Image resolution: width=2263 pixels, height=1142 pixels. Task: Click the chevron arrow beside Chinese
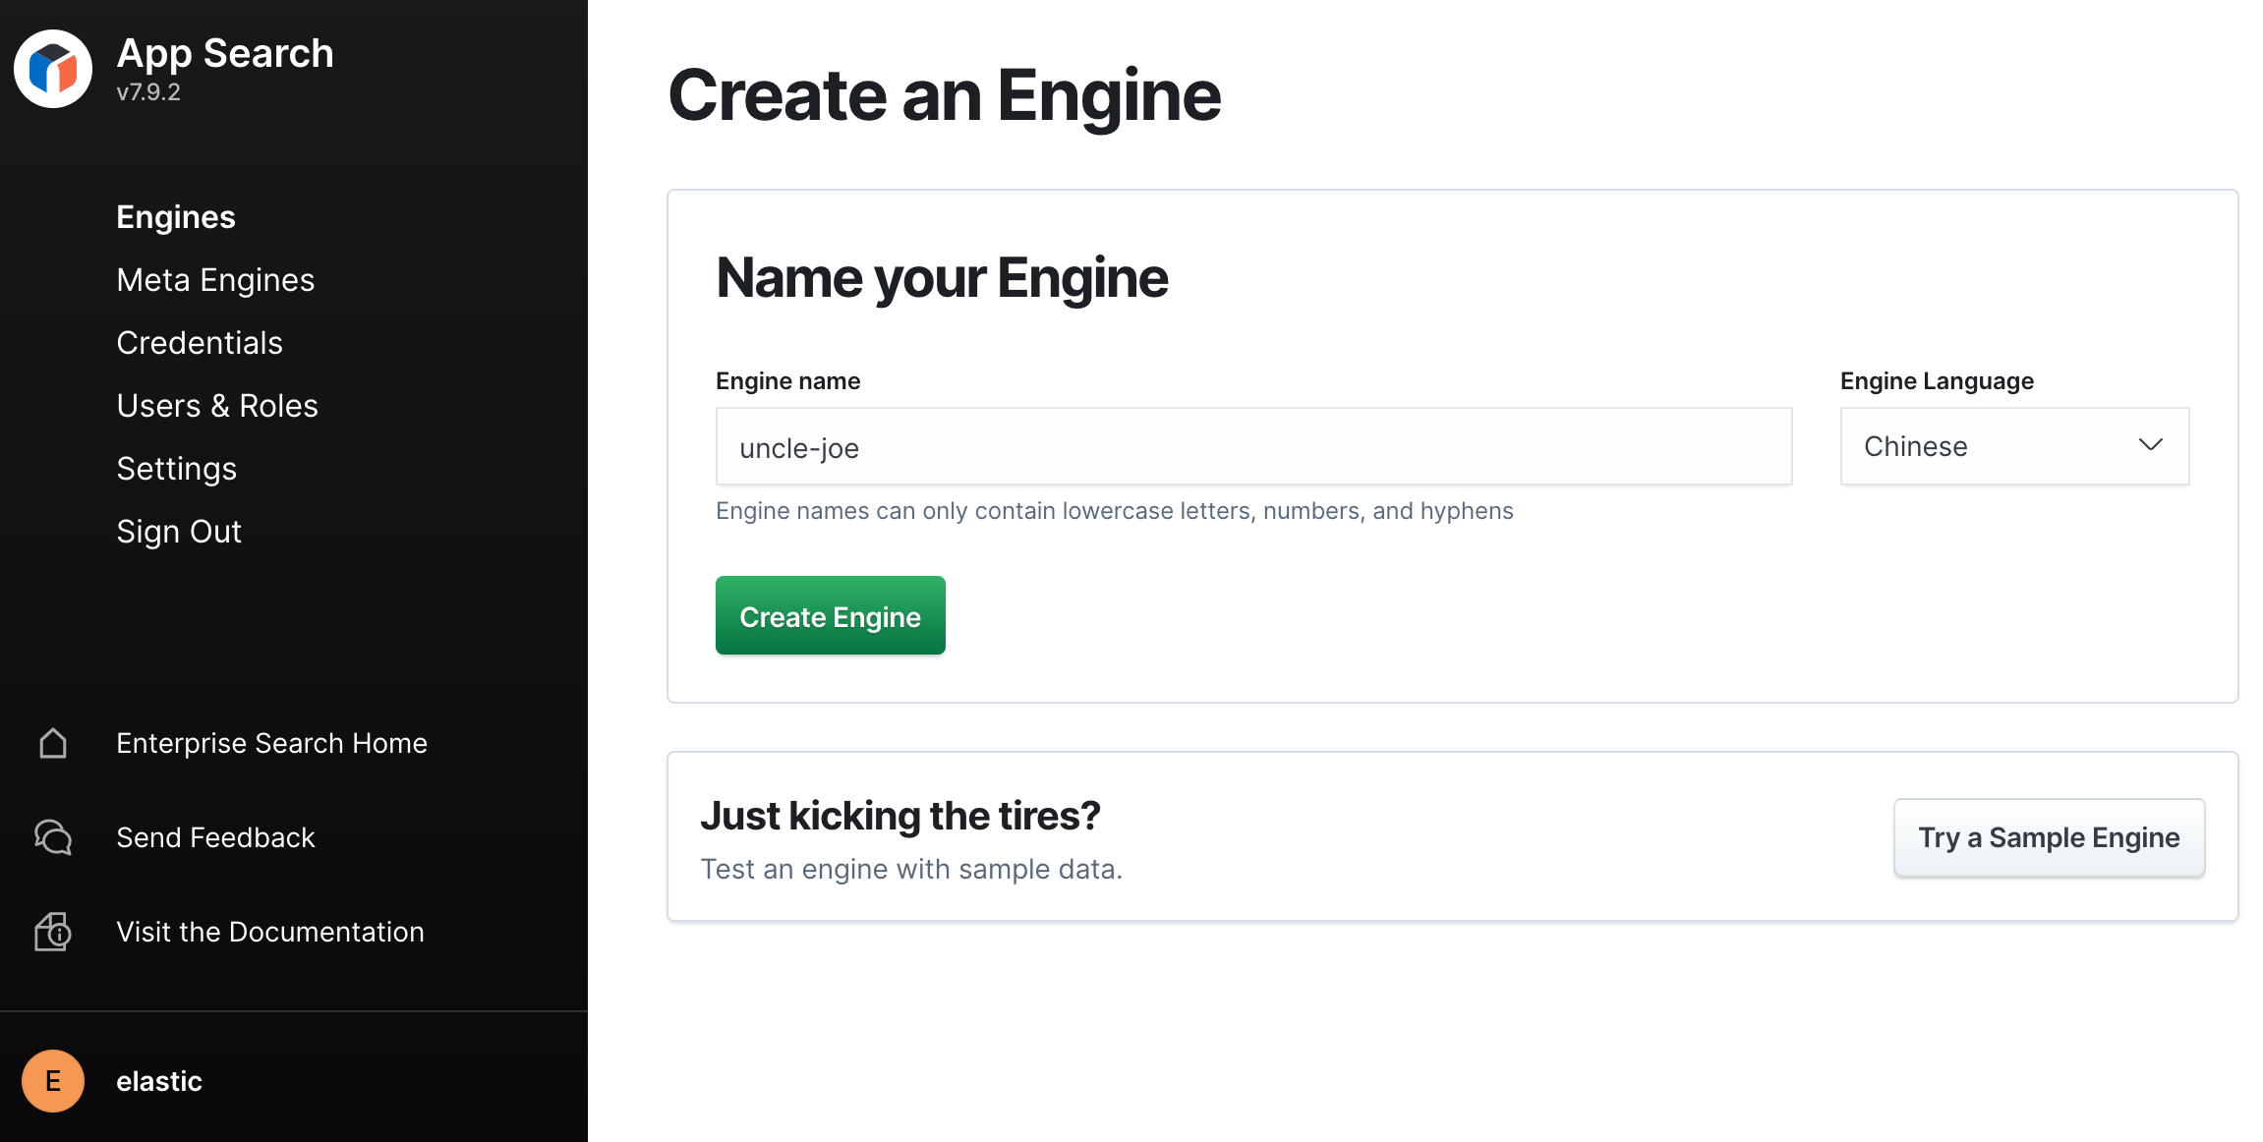(2150, 445)
